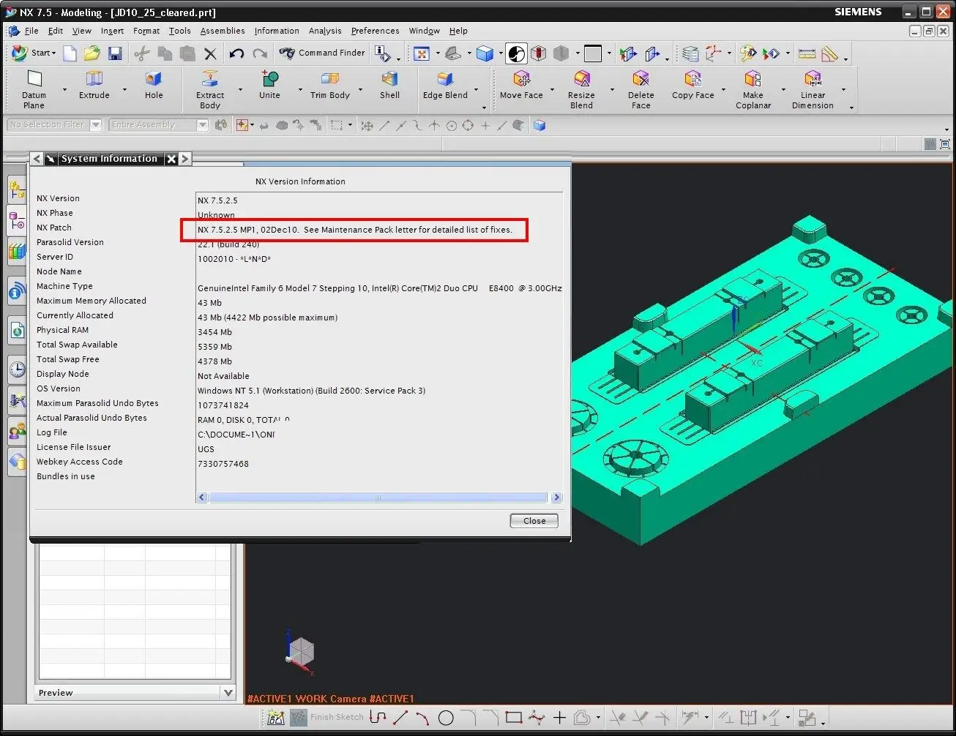Select the Datum Plane tool
Viewport: 956px width, 736px height.
tap(34, 90)
